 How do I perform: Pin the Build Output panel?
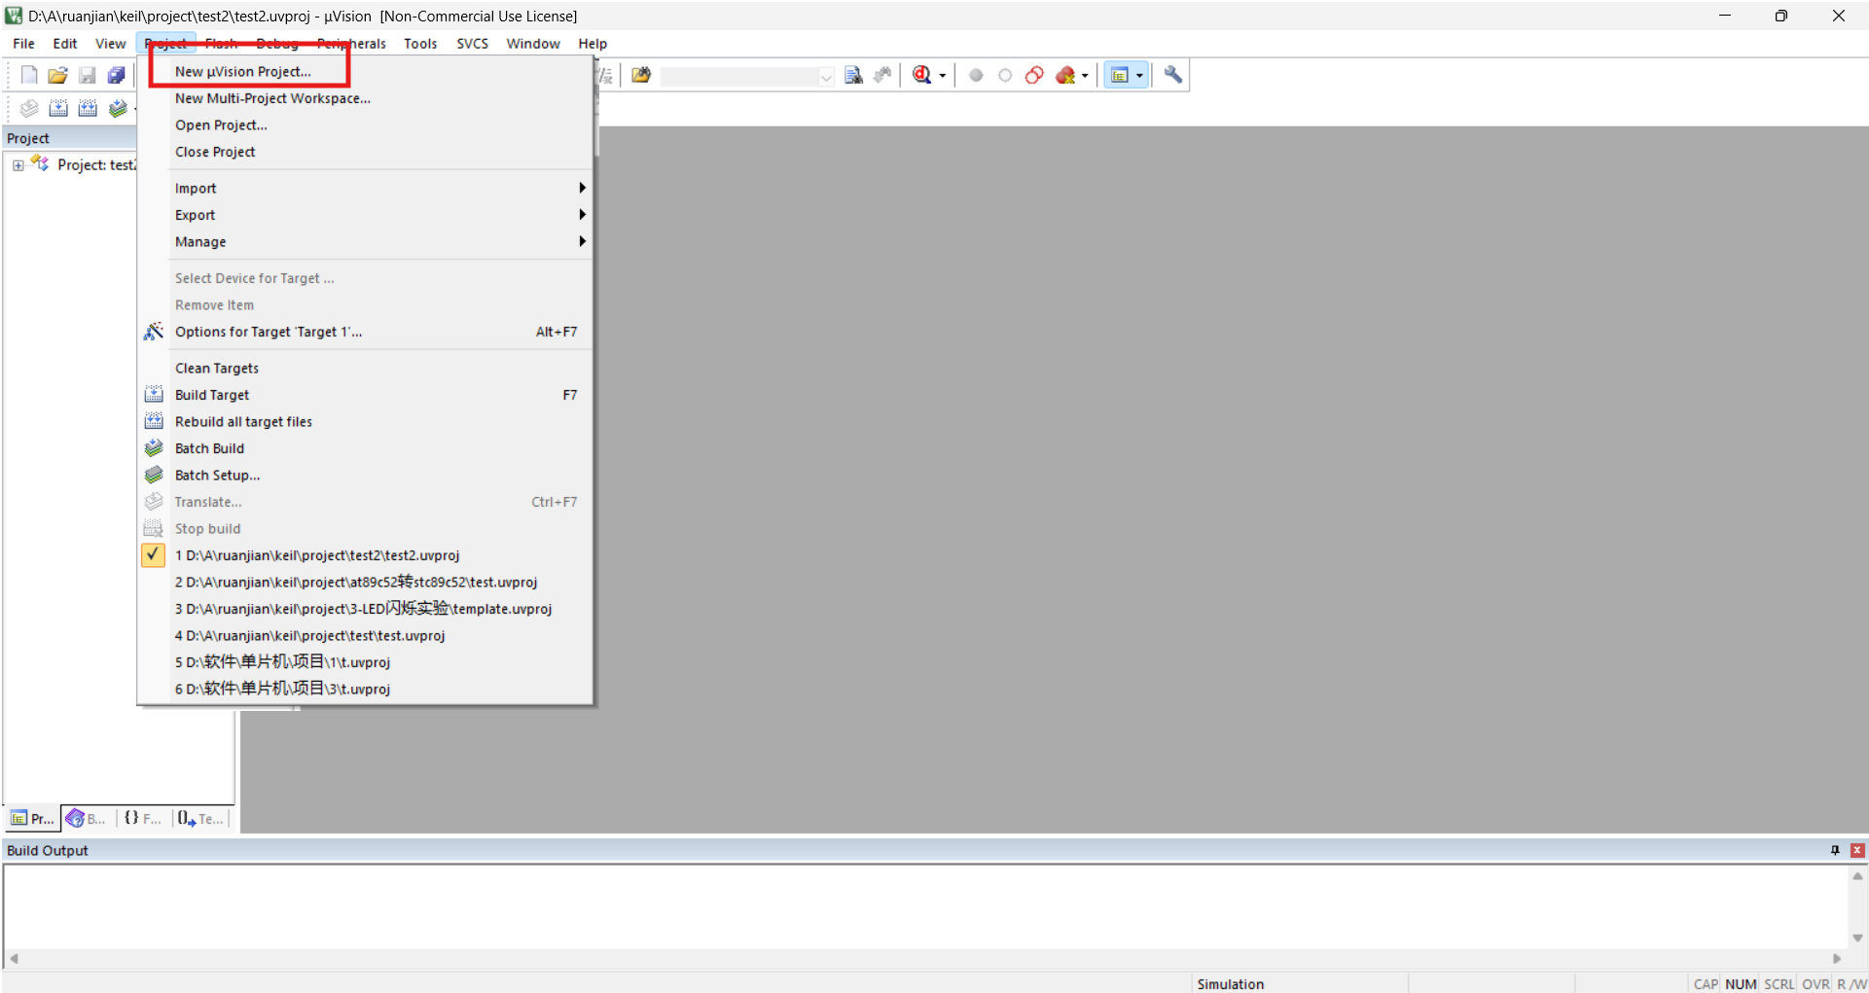coord(1835,850)
